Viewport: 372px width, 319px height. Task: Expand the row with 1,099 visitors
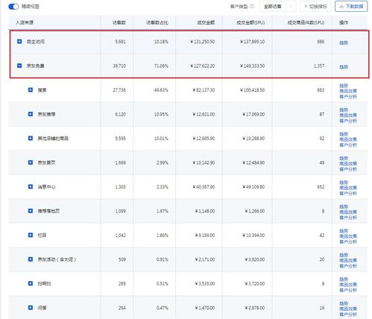[x=31, y=211]
